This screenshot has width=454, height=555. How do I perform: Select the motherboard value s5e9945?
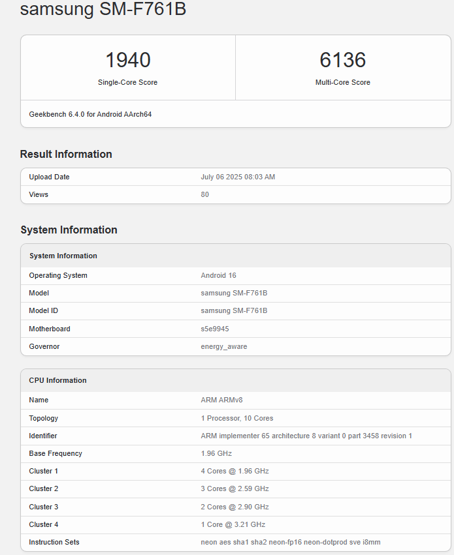click(x=215, y=329)
